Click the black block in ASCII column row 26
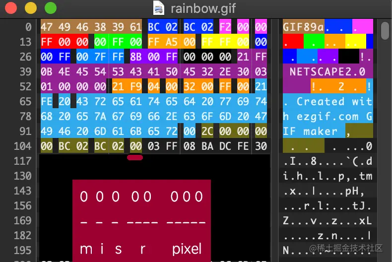This screenshot has width=392, height=262. [x=348, y=56]
